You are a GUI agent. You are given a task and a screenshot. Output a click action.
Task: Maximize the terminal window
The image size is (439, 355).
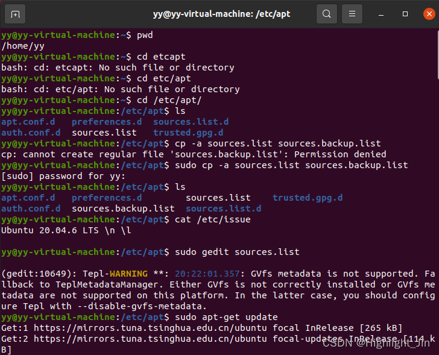click(x=405, y=14)
